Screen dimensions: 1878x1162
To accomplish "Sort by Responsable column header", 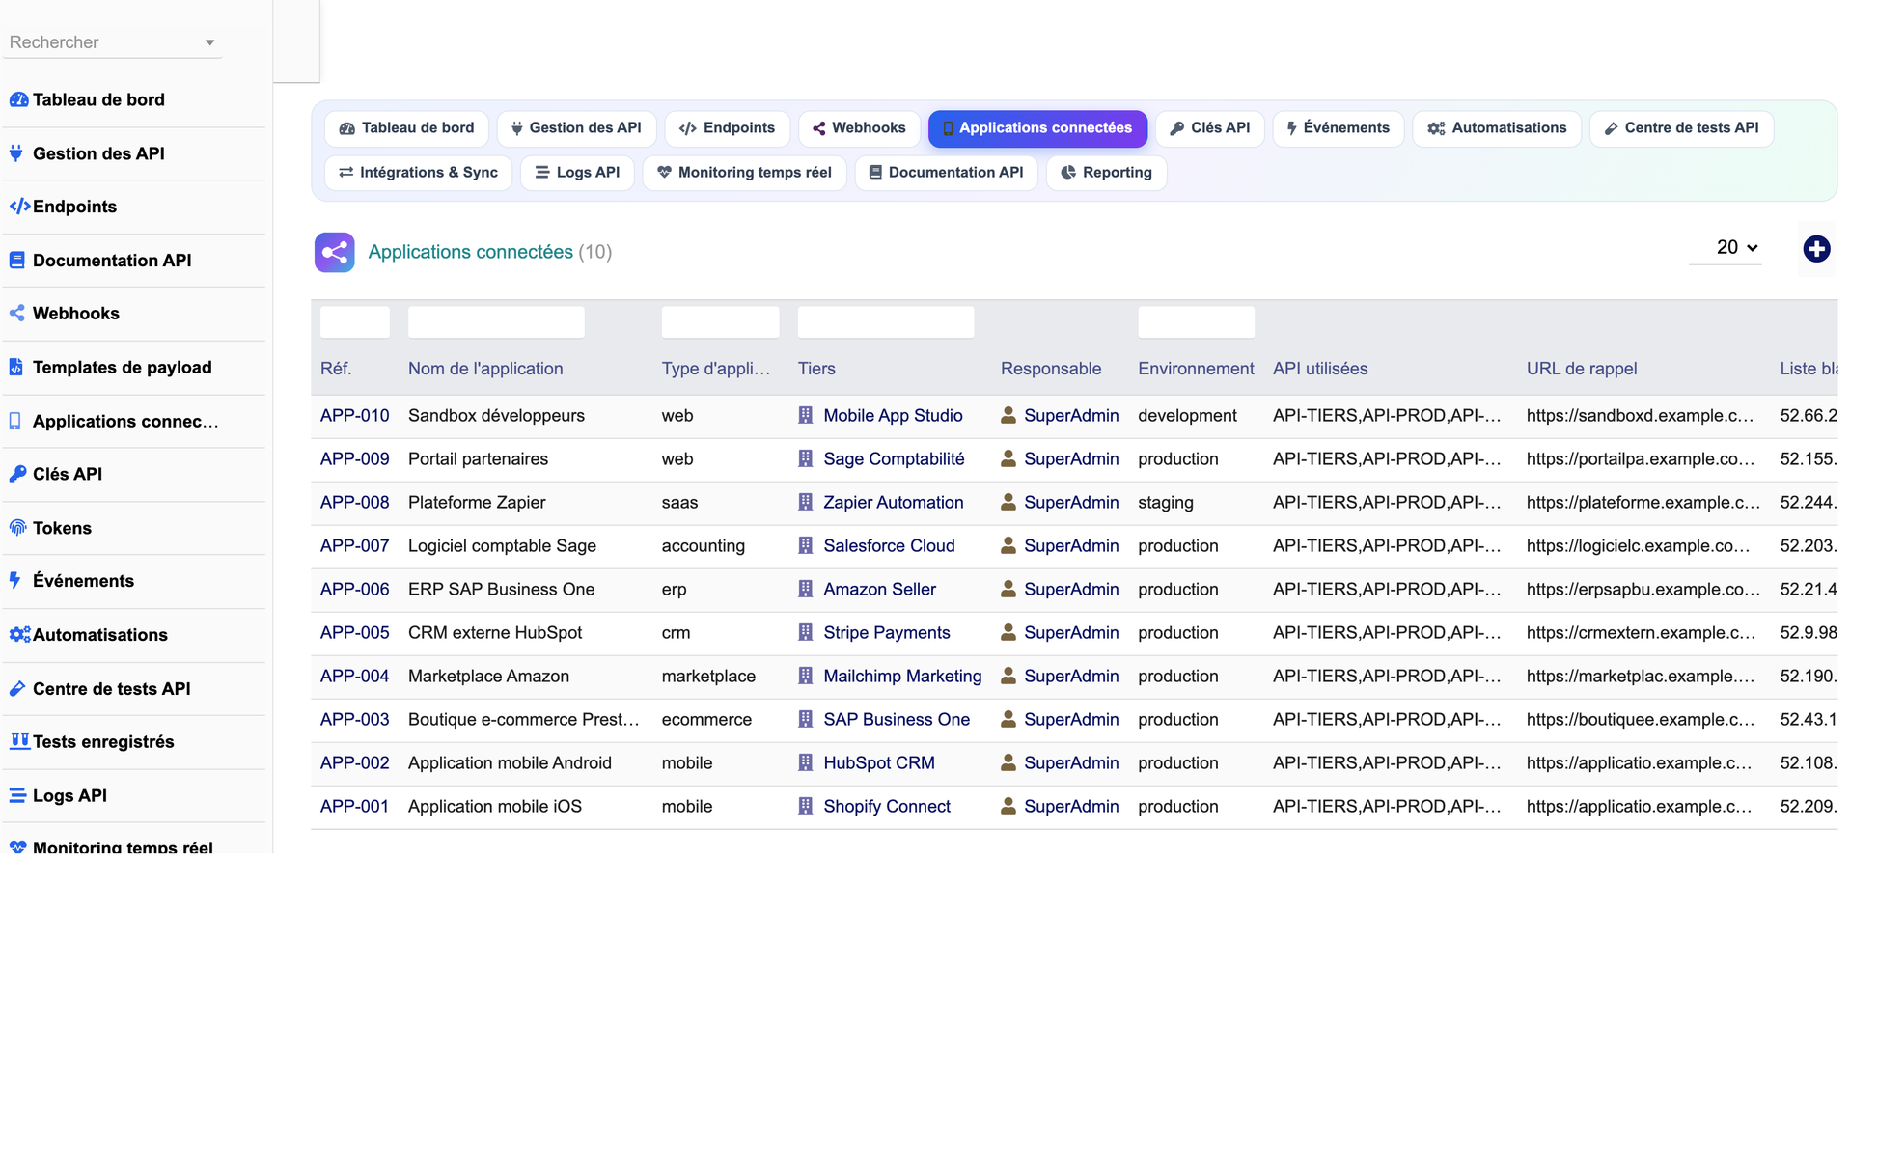I will point(1051,369).
